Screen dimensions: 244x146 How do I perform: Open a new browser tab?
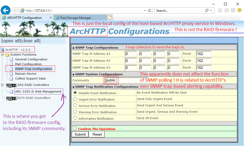110,18
